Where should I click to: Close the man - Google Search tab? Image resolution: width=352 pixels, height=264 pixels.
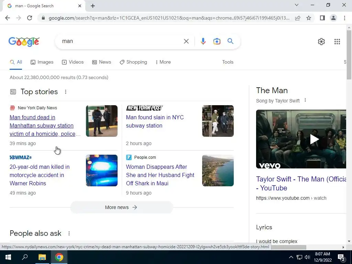tap(80, 6)
